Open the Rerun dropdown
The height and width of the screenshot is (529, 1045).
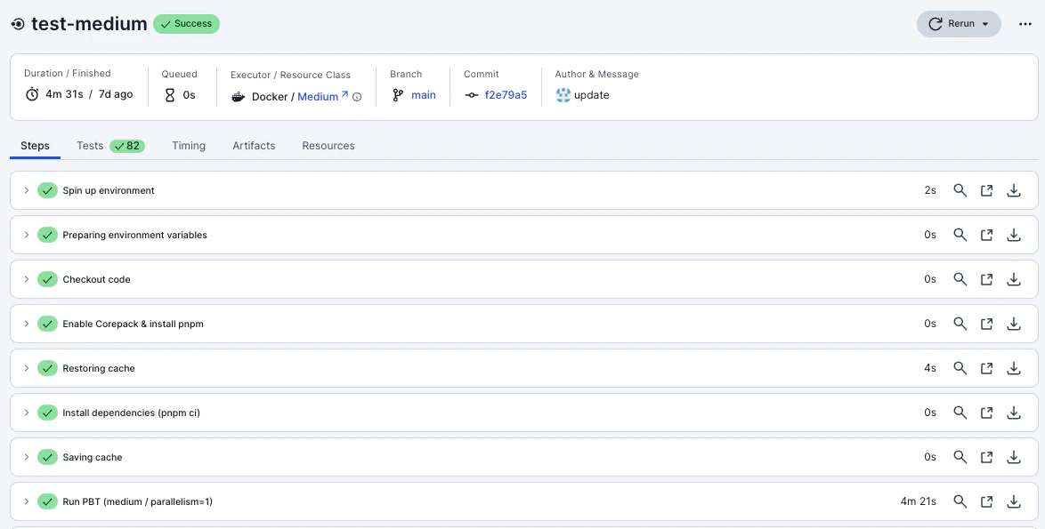point(959,24)
